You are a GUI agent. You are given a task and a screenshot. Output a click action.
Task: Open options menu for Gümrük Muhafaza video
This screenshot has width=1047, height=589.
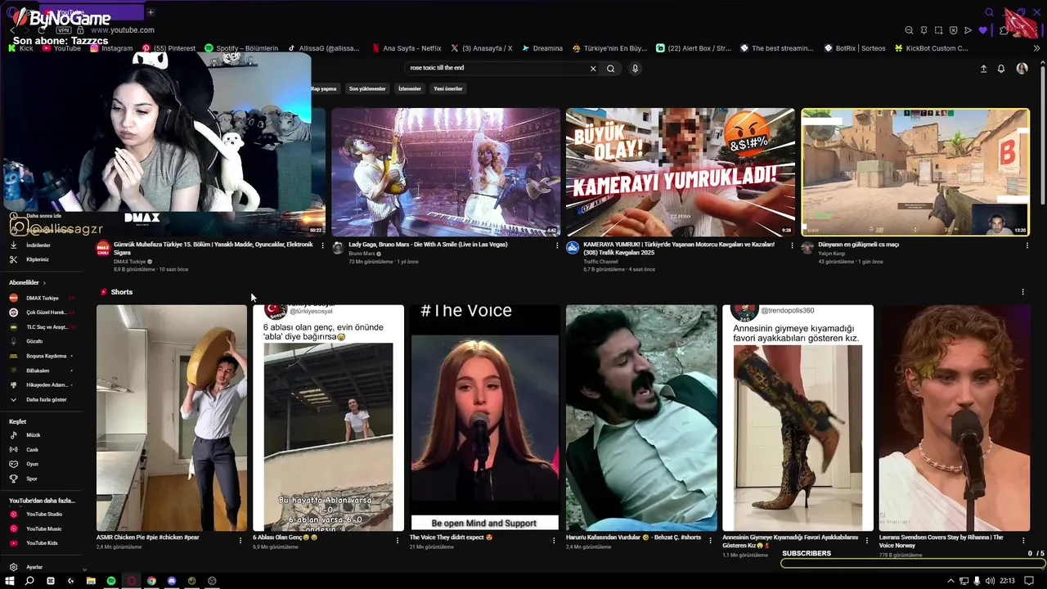[x=322, y=245]
